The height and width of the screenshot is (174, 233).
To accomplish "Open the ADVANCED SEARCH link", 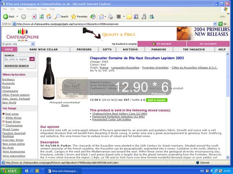I will [16, 66].
